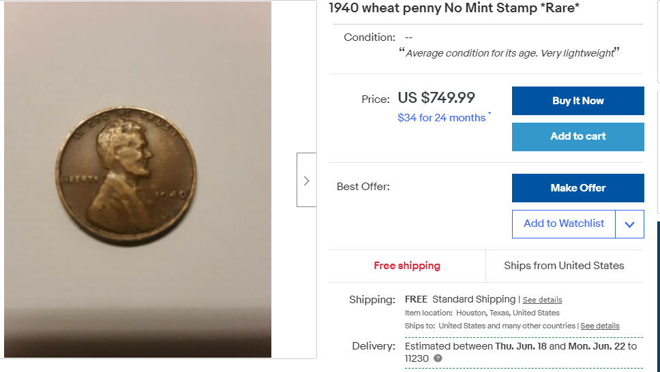Click the US $749.99 price
This screenshot has width=660, height=372.
pos(436,98)
